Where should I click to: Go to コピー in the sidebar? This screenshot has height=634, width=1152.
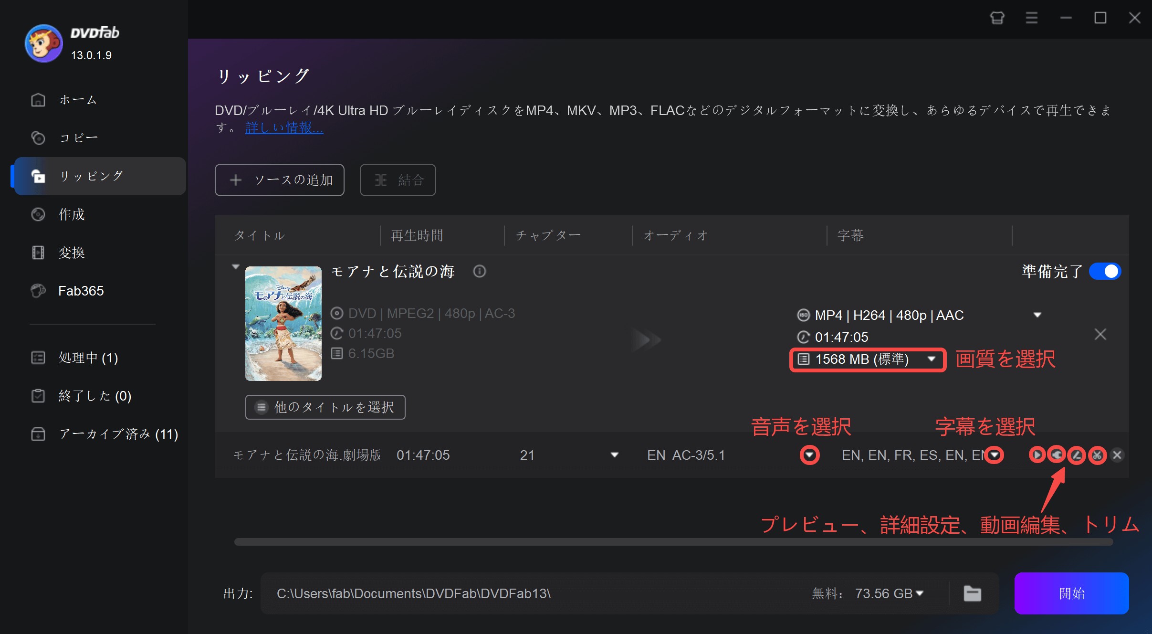click(x=79, y=138)
